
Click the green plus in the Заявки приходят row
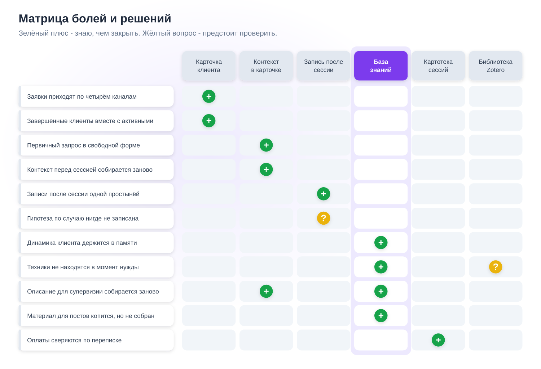coord(209,96)
